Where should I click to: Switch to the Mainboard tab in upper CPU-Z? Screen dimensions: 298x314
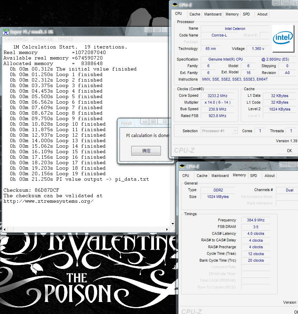tap(213, 14)
